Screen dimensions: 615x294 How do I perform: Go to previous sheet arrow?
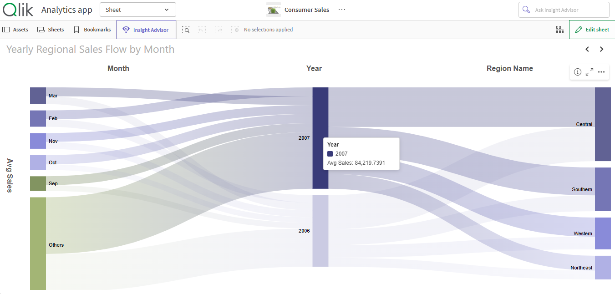point(587,49)
